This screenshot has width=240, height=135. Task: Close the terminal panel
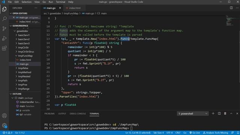237,114
